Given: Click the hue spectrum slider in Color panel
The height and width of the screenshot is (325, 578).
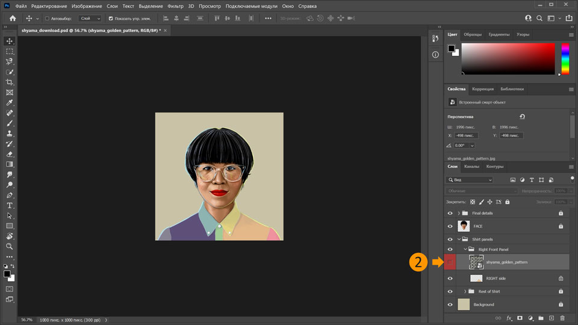Looking at the screenshot, I should pos(565,58).
